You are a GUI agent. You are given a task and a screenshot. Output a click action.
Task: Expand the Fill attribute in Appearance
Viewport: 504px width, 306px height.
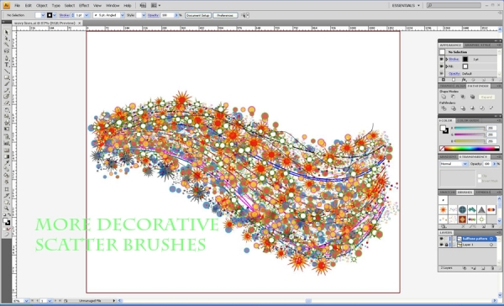pos(447,66)
